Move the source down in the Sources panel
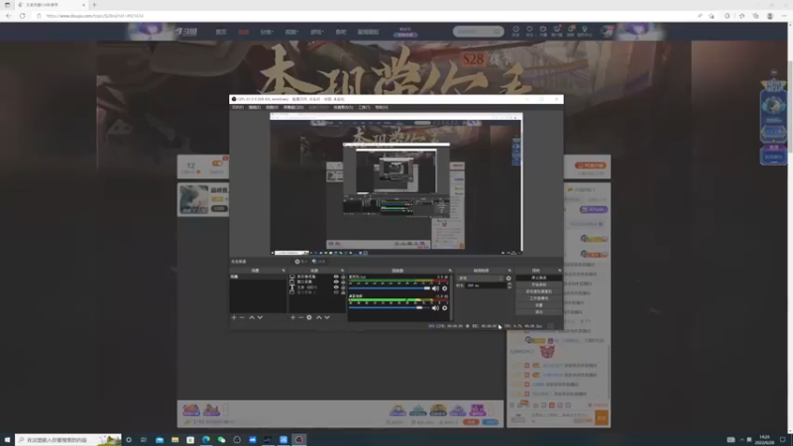 pyautogui.click(x=327, y=317)
